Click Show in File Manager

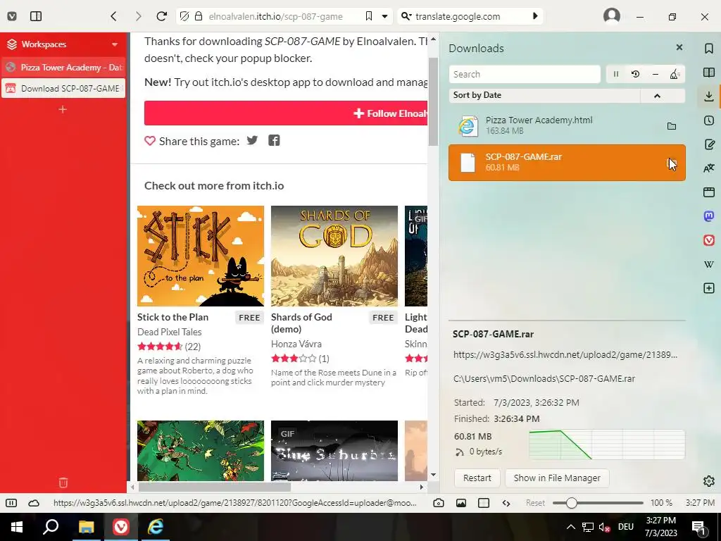point(557,478)
